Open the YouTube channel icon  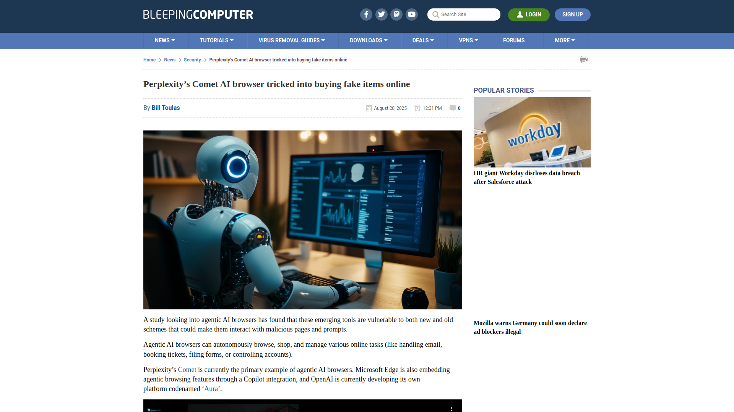(412, 14)
